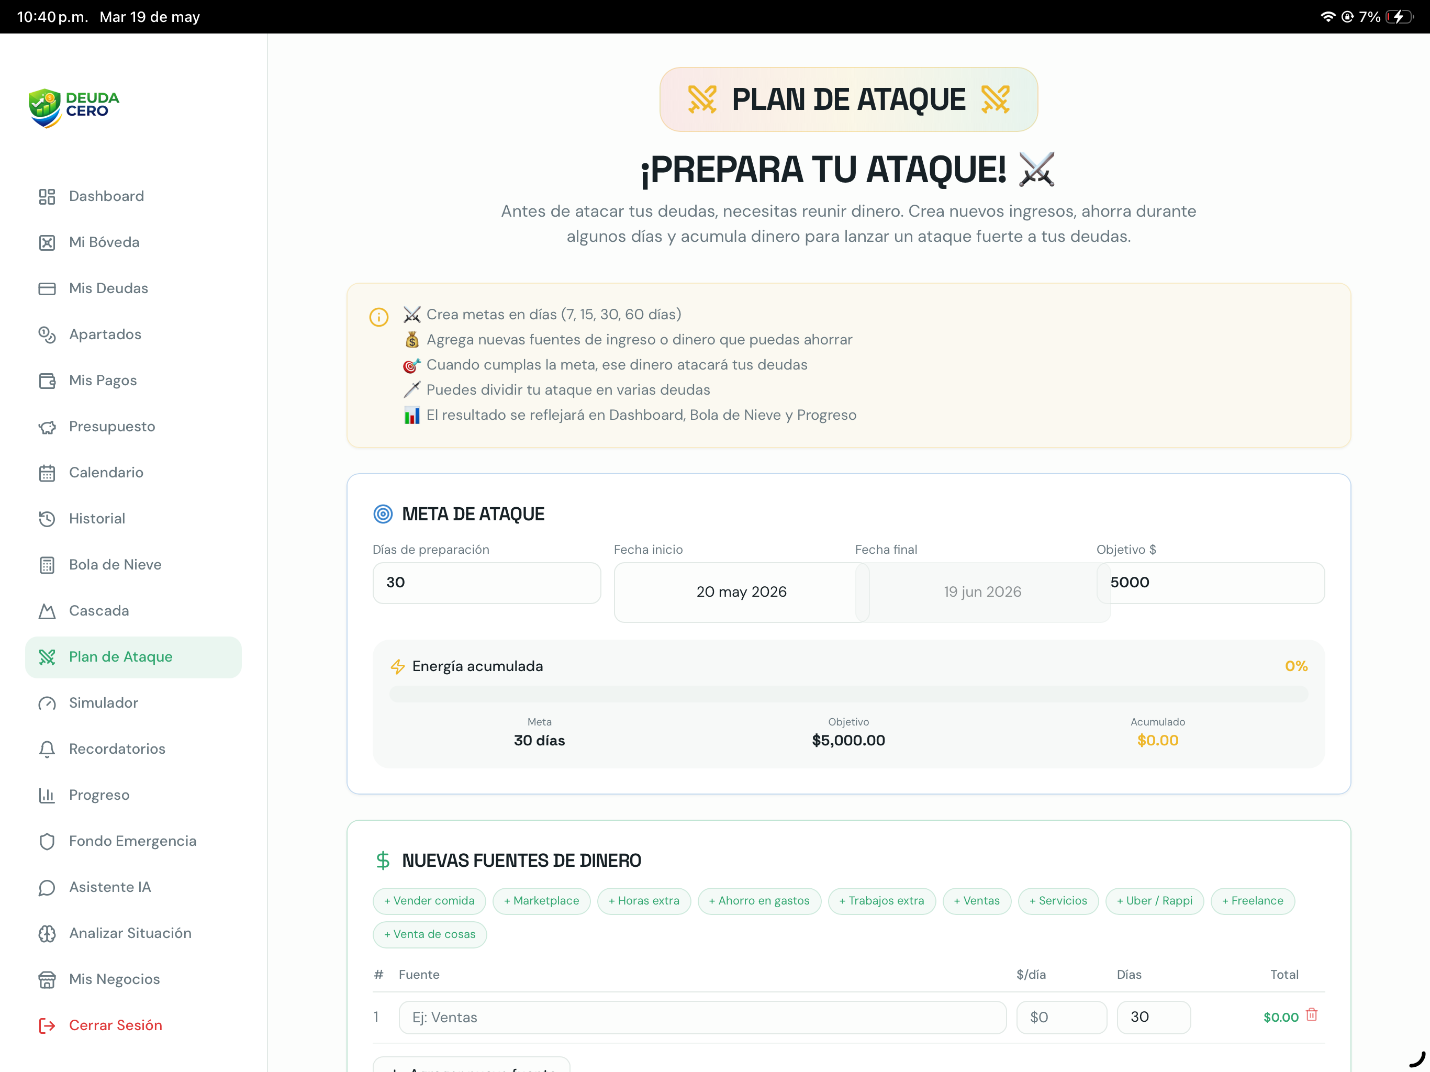The width and height of the screenshot is (1430, 1072).
Task: Click the row total $0.00
Action: tap(1281, 1018)
